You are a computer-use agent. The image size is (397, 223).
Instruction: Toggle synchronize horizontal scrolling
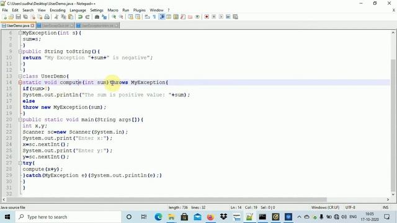(138, 17)
